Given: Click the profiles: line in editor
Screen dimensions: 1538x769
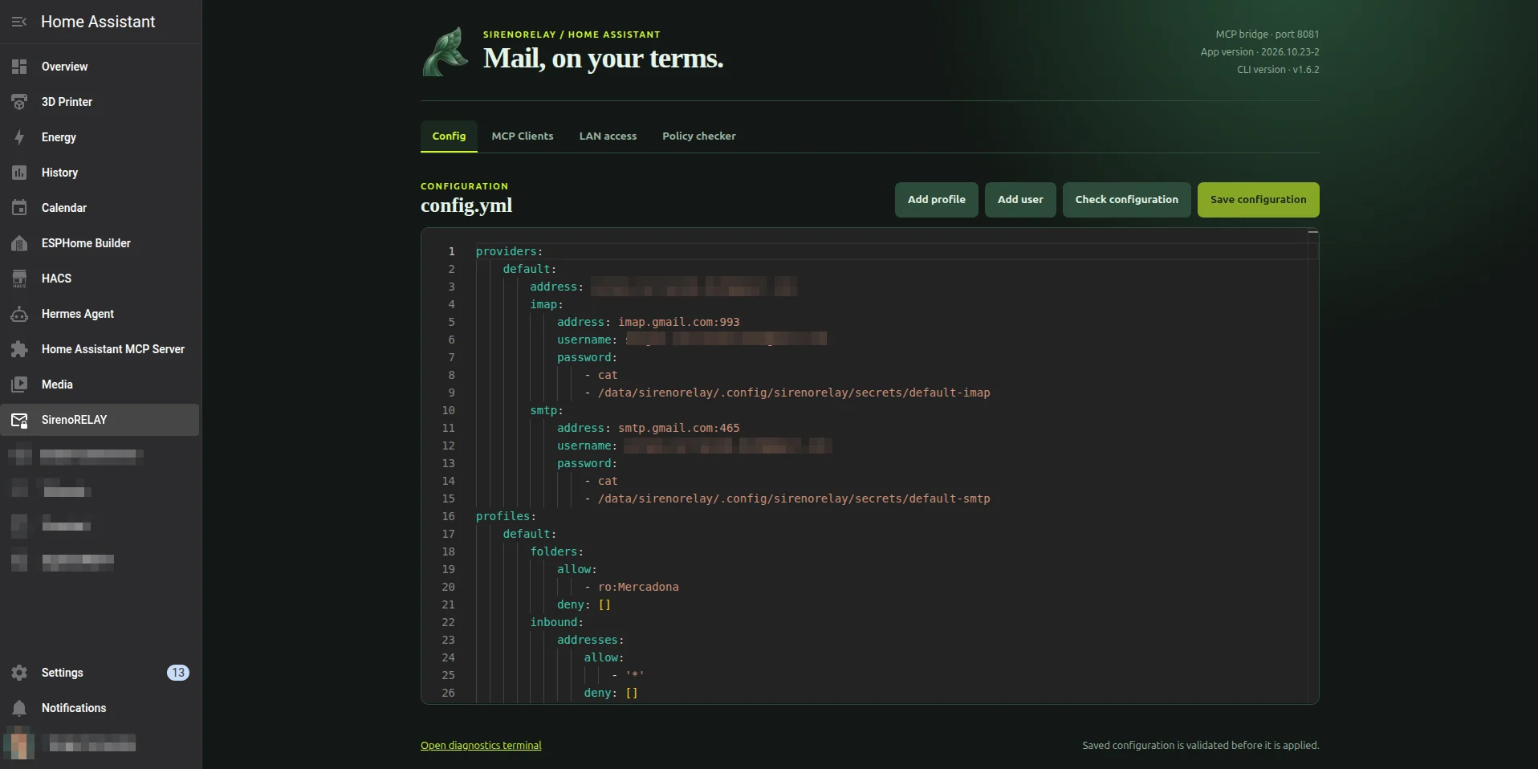Looking at the screenshot, I should point(506,516).
